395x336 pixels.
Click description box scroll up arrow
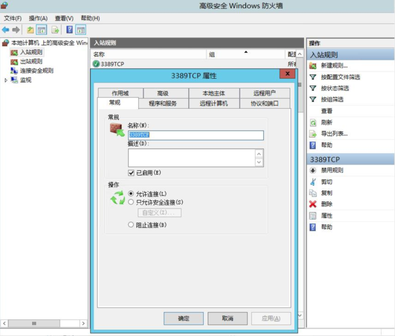click(259, 154)
